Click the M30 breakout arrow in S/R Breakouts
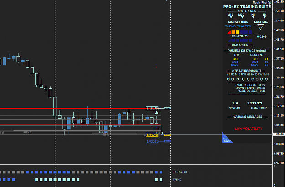Image resolution: width=285 pixels, height=187 pixels. (243, 79)
